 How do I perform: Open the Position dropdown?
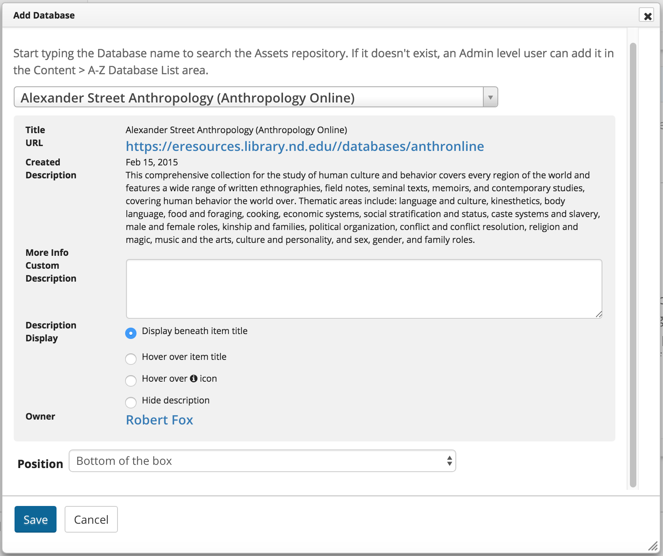(262, 461)
